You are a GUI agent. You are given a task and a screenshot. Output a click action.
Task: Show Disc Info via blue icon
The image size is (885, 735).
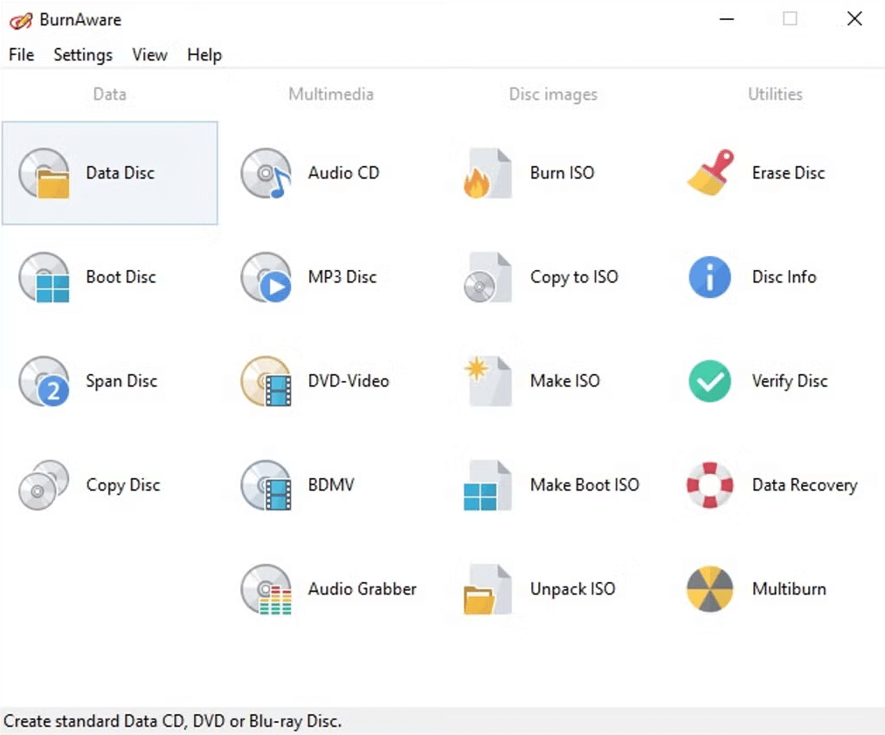[710, 277]
